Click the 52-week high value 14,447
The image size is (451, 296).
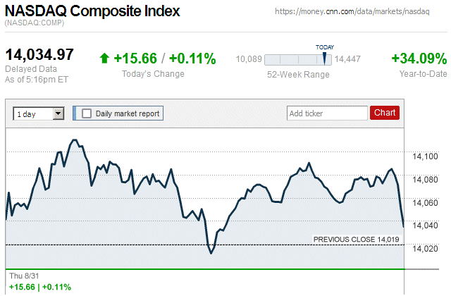[347, 60]
